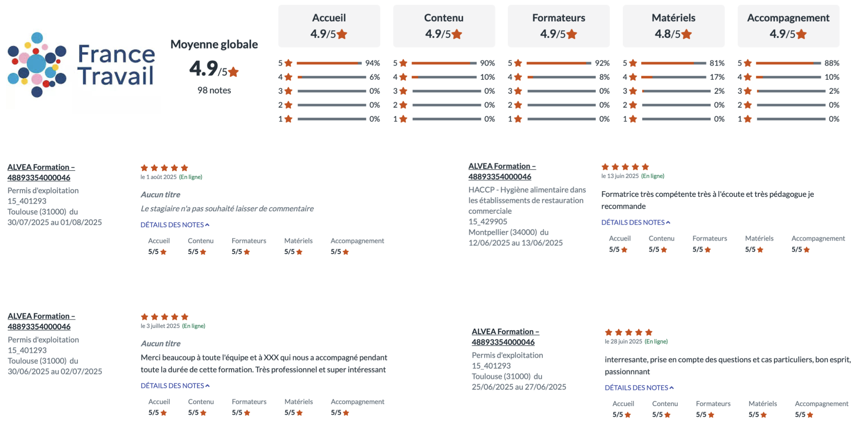This screenshot has width=852, height=424.
Task: Click the star in the Accompagnement score card
Action: click(801, 34)
